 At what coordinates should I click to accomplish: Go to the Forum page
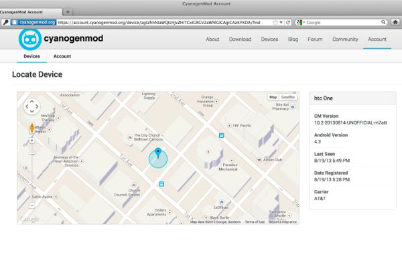tap(315, 39)
